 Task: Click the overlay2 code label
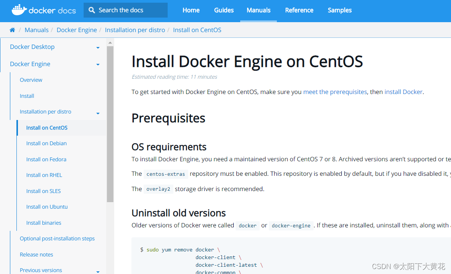pos(158,189)
